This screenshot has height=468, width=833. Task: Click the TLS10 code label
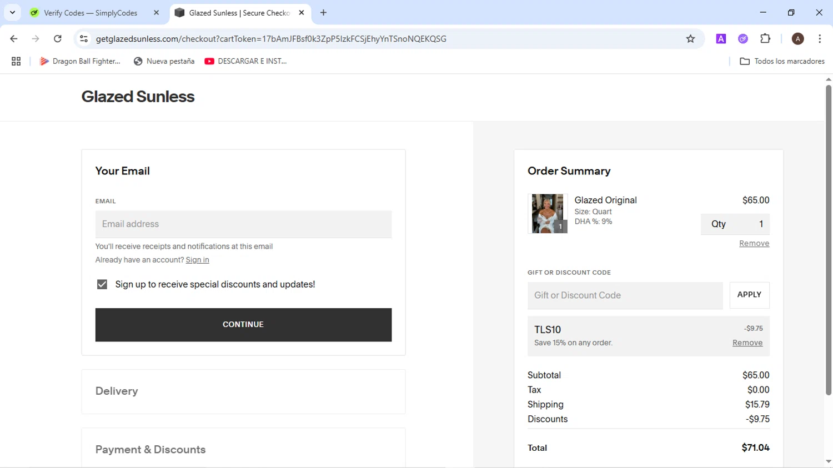[x=548, y=330]
